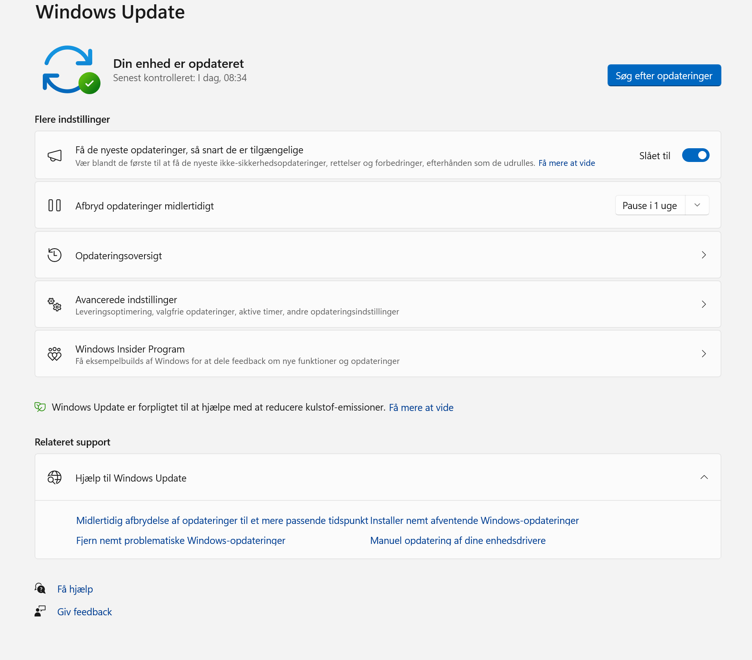Click the pause icon beside Afbryd opdateringer
The image size is (752, 660).
55,205
